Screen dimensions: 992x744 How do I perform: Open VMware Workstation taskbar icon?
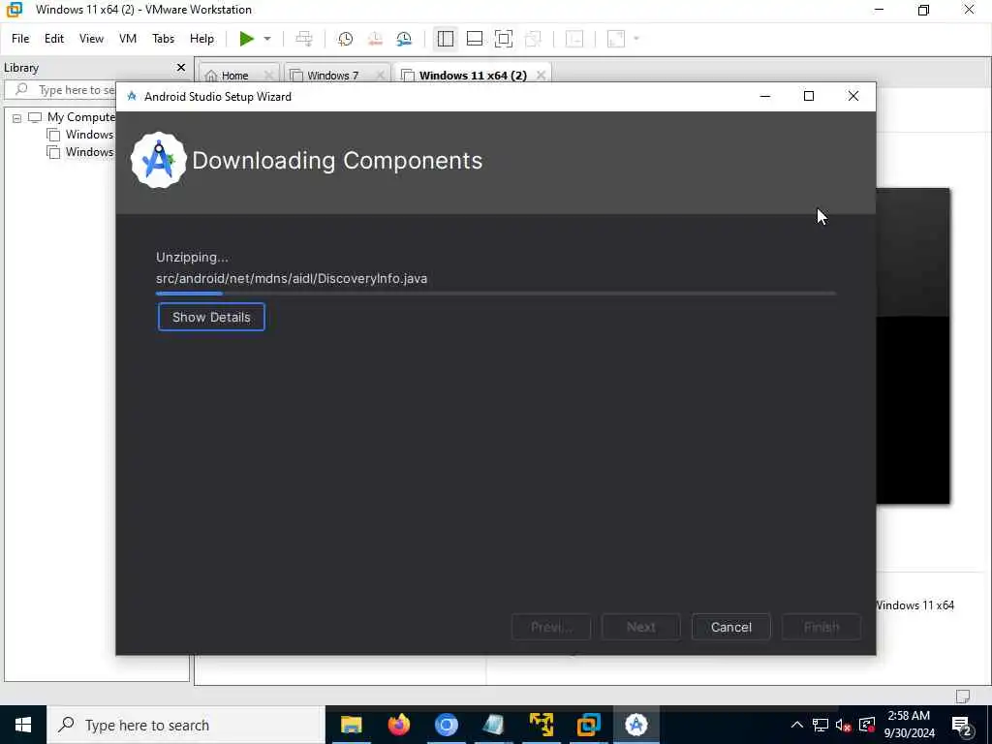pyautogui.click(x=588, y=725)
